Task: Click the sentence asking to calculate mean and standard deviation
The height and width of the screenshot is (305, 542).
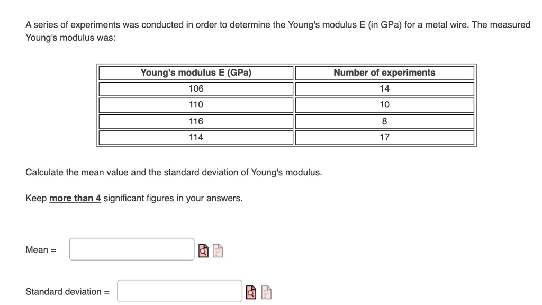Action: [174, 172]
